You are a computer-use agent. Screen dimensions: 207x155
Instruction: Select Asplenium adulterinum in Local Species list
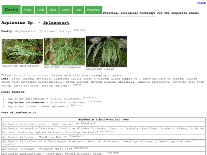26,99
